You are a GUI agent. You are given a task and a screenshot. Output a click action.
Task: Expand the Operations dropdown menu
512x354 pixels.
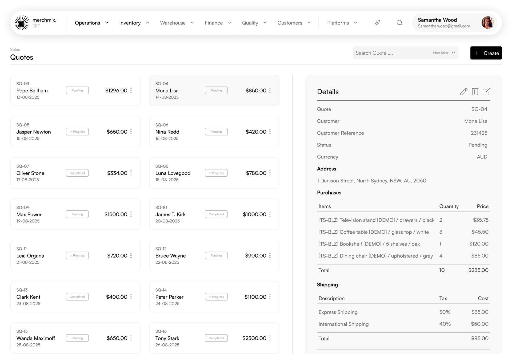91,23
